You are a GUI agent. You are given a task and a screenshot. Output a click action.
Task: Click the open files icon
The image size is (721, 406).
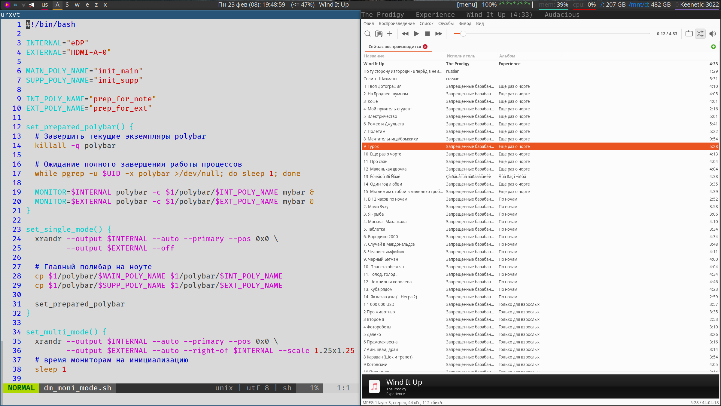[379, 34]
